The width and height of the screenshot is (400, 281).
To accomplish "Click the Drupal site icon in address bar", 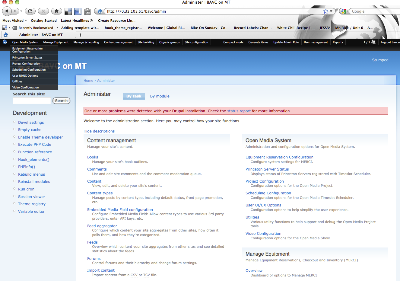I will coord(100,11).
